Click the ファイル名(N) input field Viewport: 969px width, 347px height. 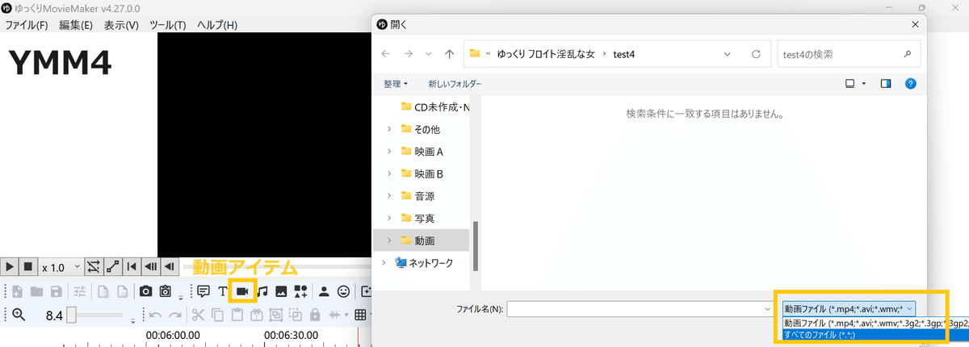(640, 308)
